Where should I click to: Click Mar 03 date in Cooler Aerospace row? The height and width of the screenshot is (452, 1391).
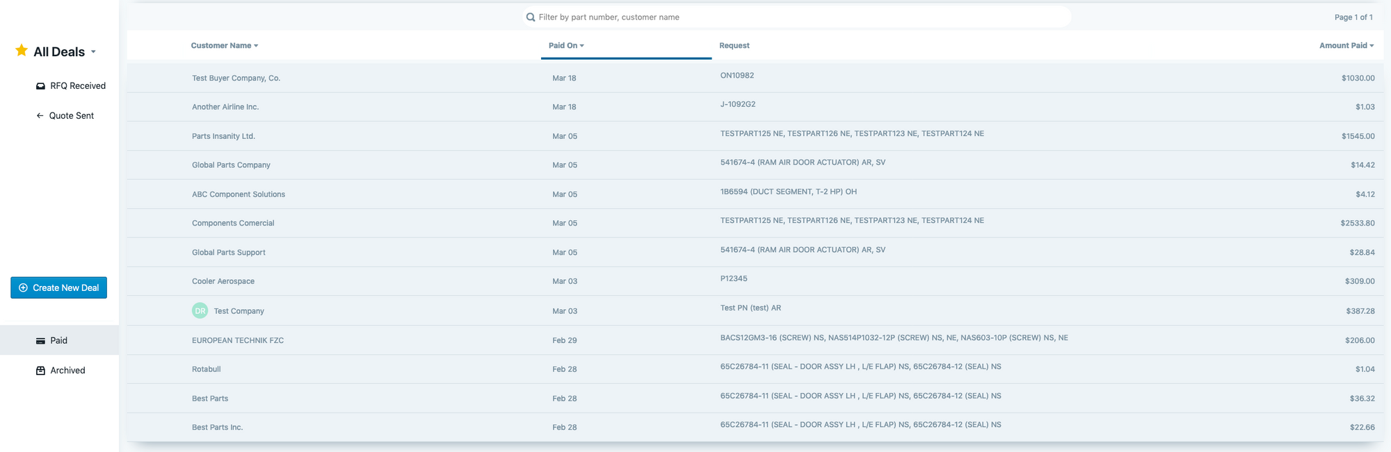[565, 282]
